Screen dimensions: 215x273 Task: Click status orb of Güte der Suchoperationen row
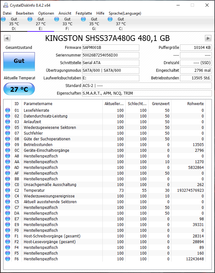[8, 139]
